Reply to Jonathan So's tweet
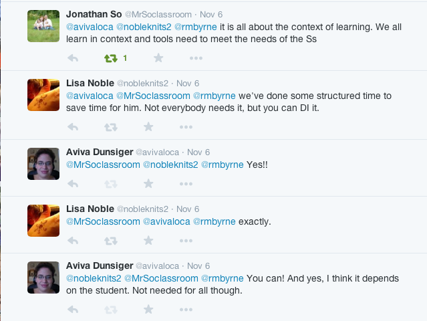Screen dimensions: 427x321 click(73, 58)
